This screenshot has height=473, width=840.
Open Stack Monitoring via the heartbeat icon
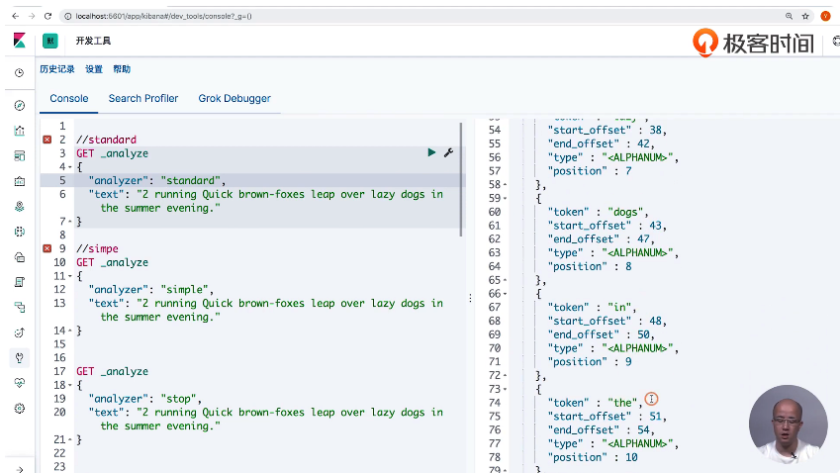tap(19, 383)
